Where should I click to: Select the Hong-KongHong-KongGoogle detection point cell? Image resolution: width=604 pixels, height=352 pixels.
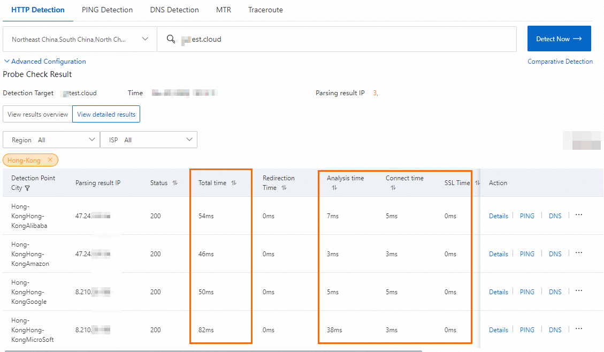coord(29,292)
